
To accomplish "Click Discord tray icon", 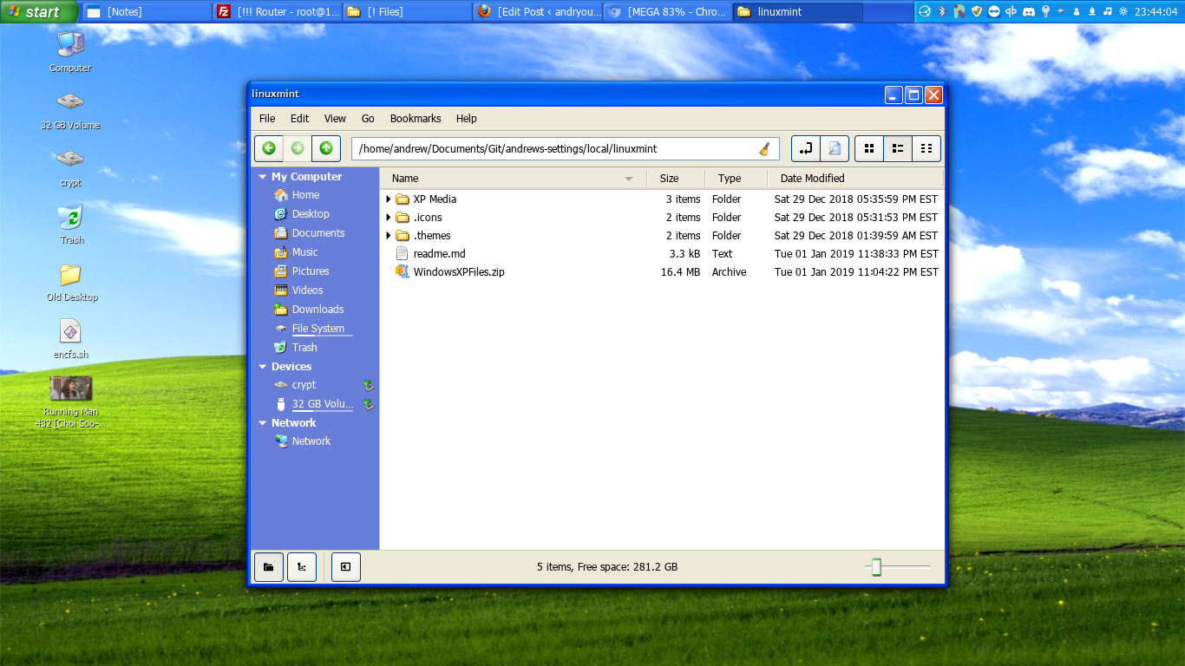I will [1028, 12].
